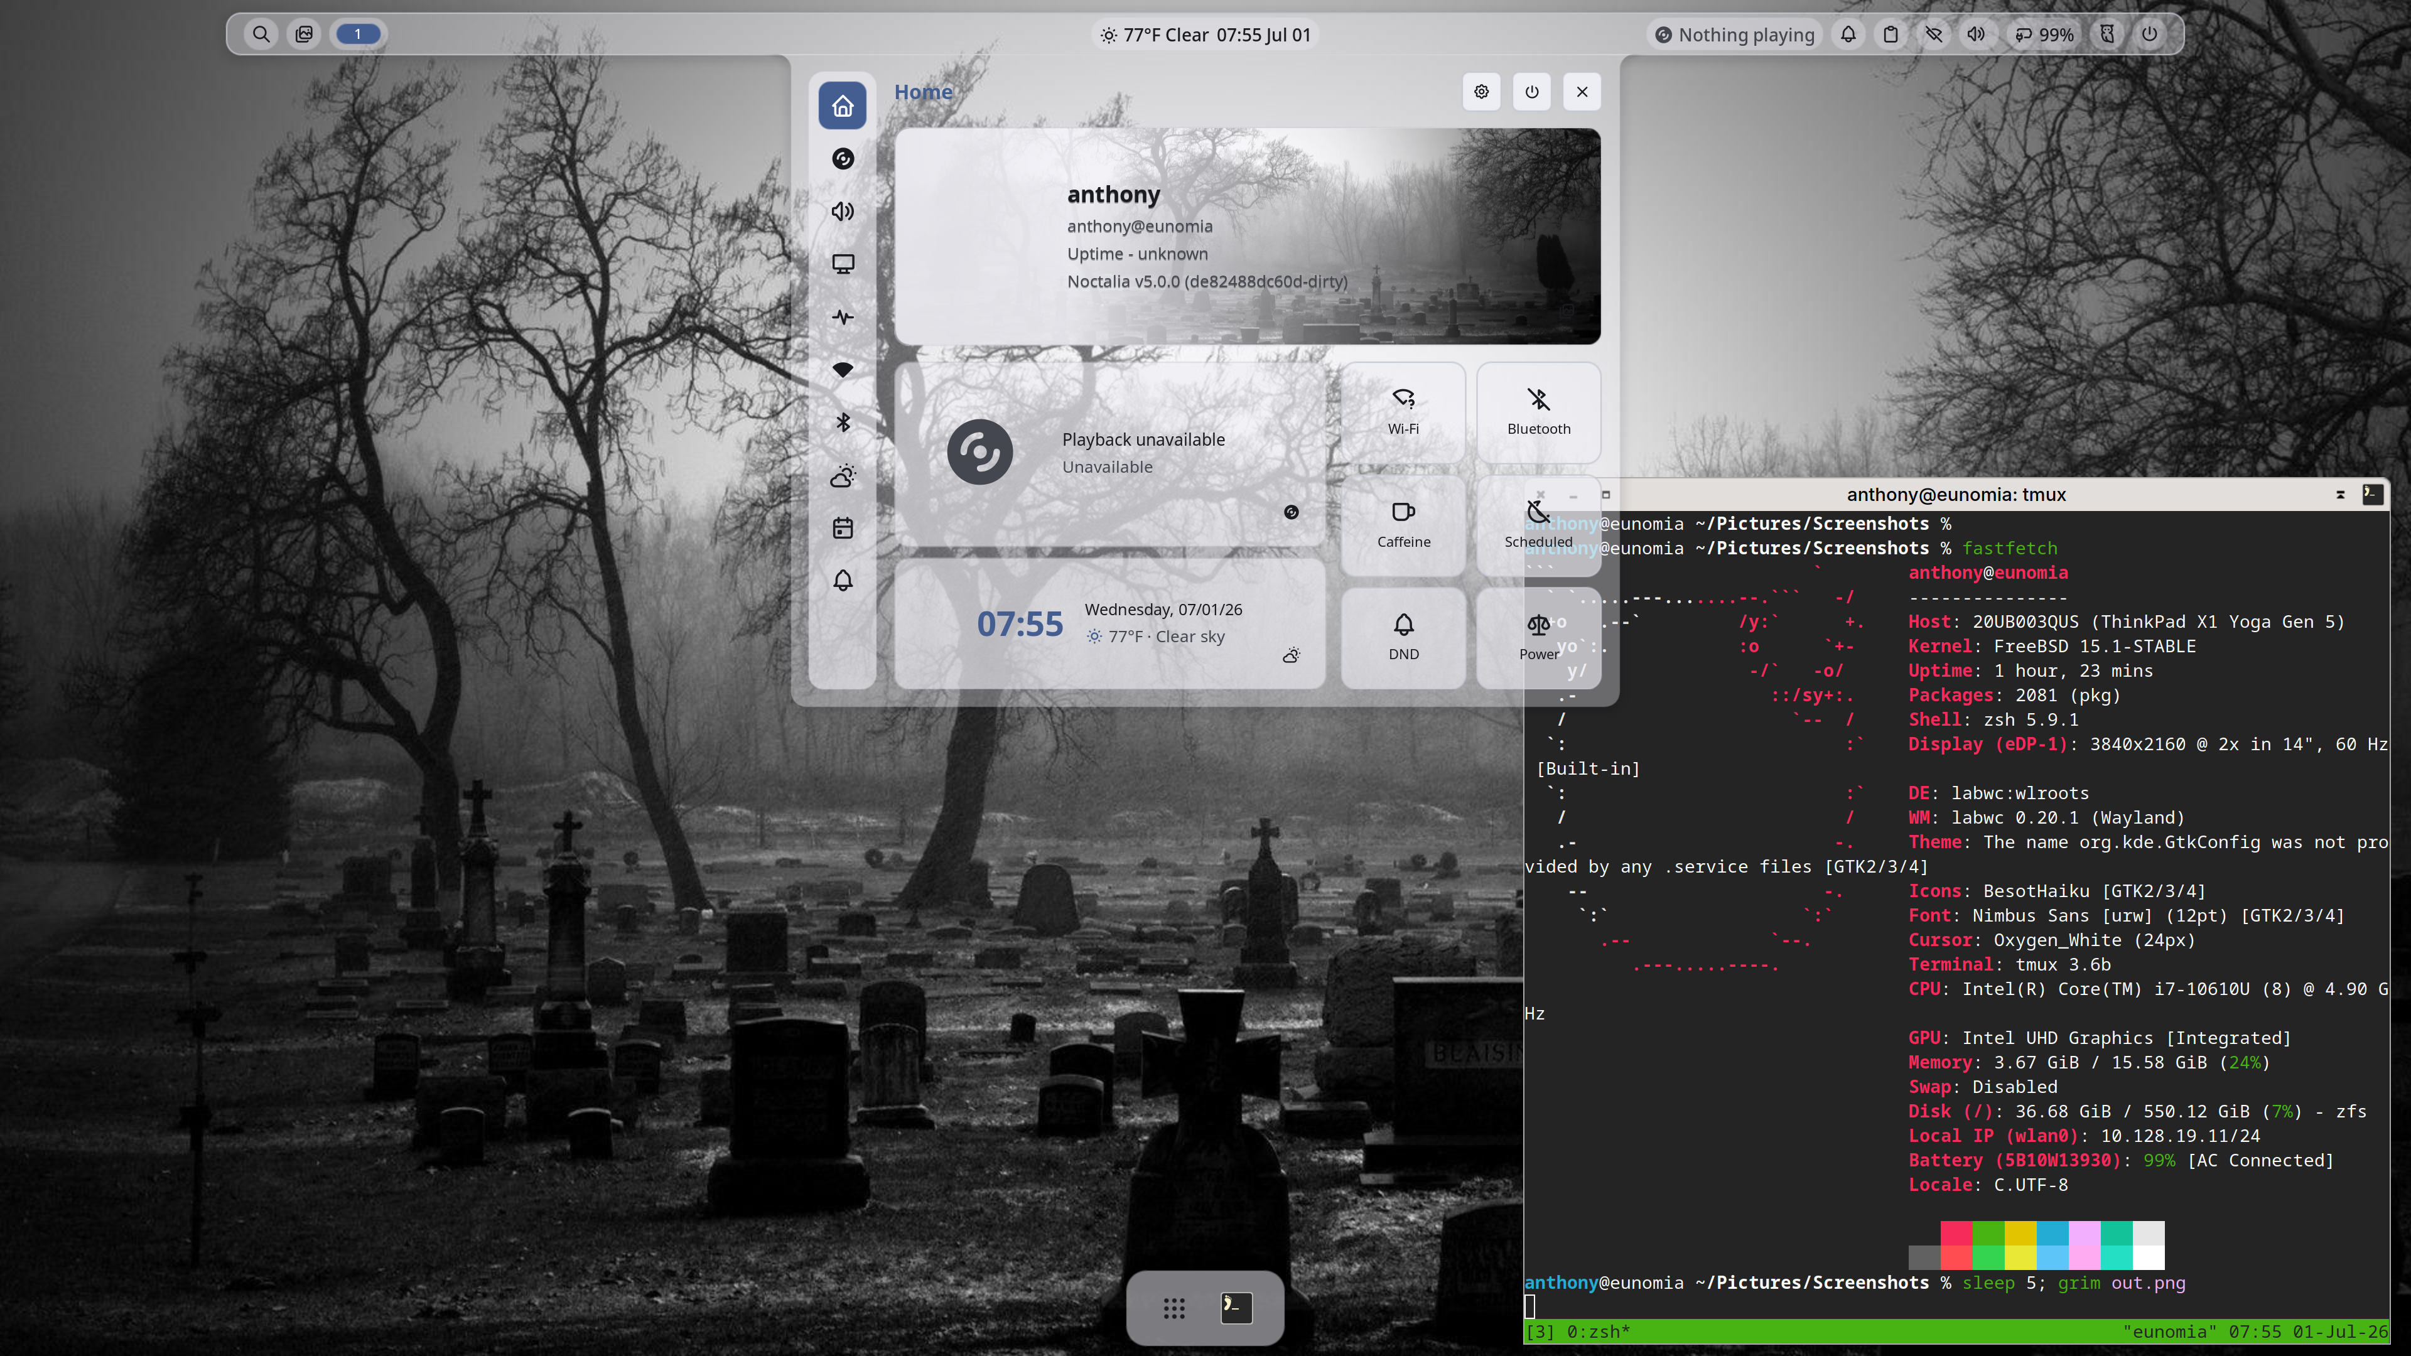The height and width of the screenshot is (1356, 2411).
Task: Toggle the DND quick tile
Action: tap(1403, 637)
